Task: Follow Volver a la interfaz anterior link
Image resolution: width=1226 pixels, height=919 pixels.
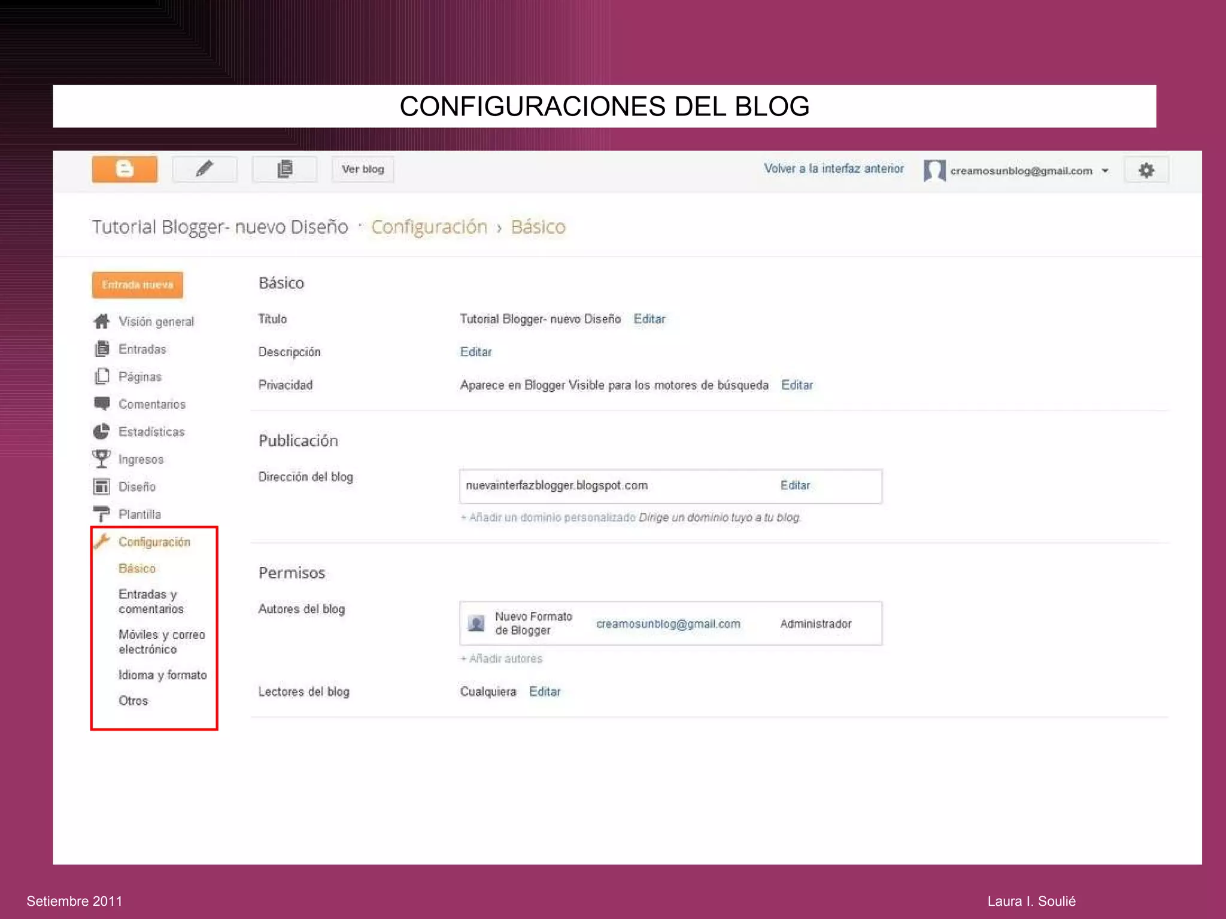Action: 833,169
